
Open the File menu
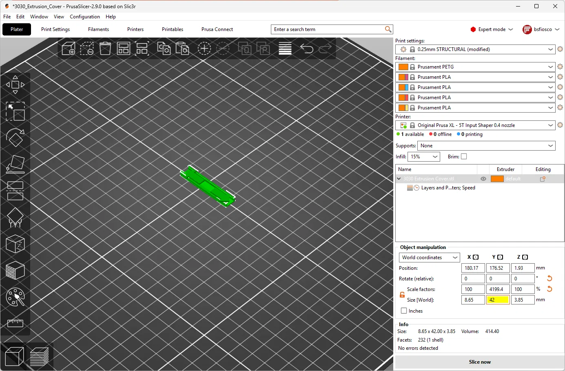click(x=7, y=17)
